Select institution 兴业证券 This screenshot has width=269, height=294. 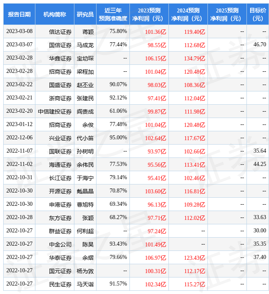pyautogui.click(x=60, y=139)
